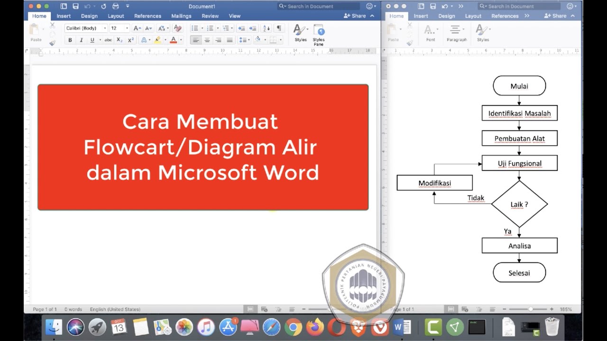
Task: Expand Borders dropdown arrow
Action: 281,40
